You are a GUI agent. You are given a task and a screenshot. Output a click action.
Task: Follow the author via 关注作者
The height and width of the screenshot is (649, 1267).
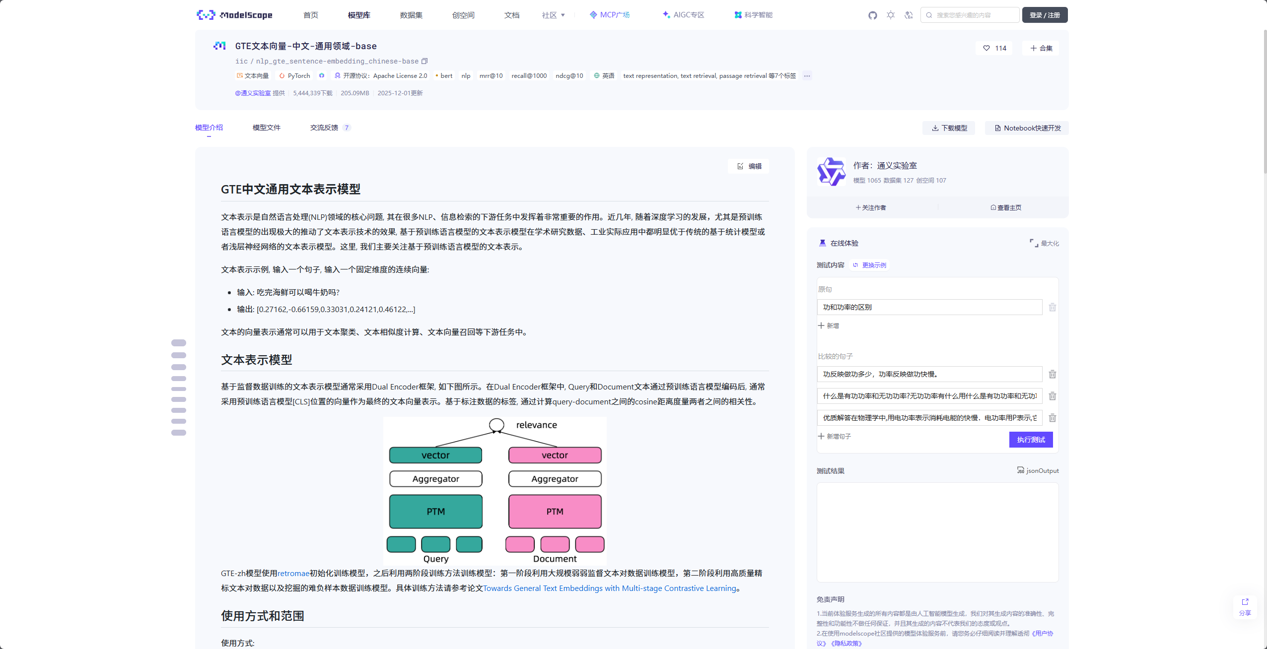870,207
